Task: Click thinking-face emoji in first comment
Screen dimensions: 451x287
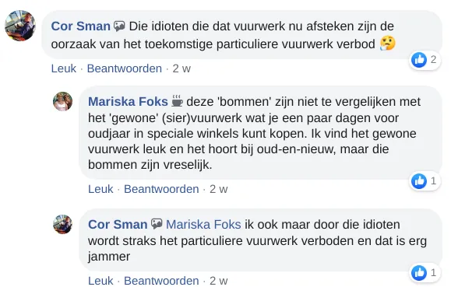Action: [x=388, y=44]
